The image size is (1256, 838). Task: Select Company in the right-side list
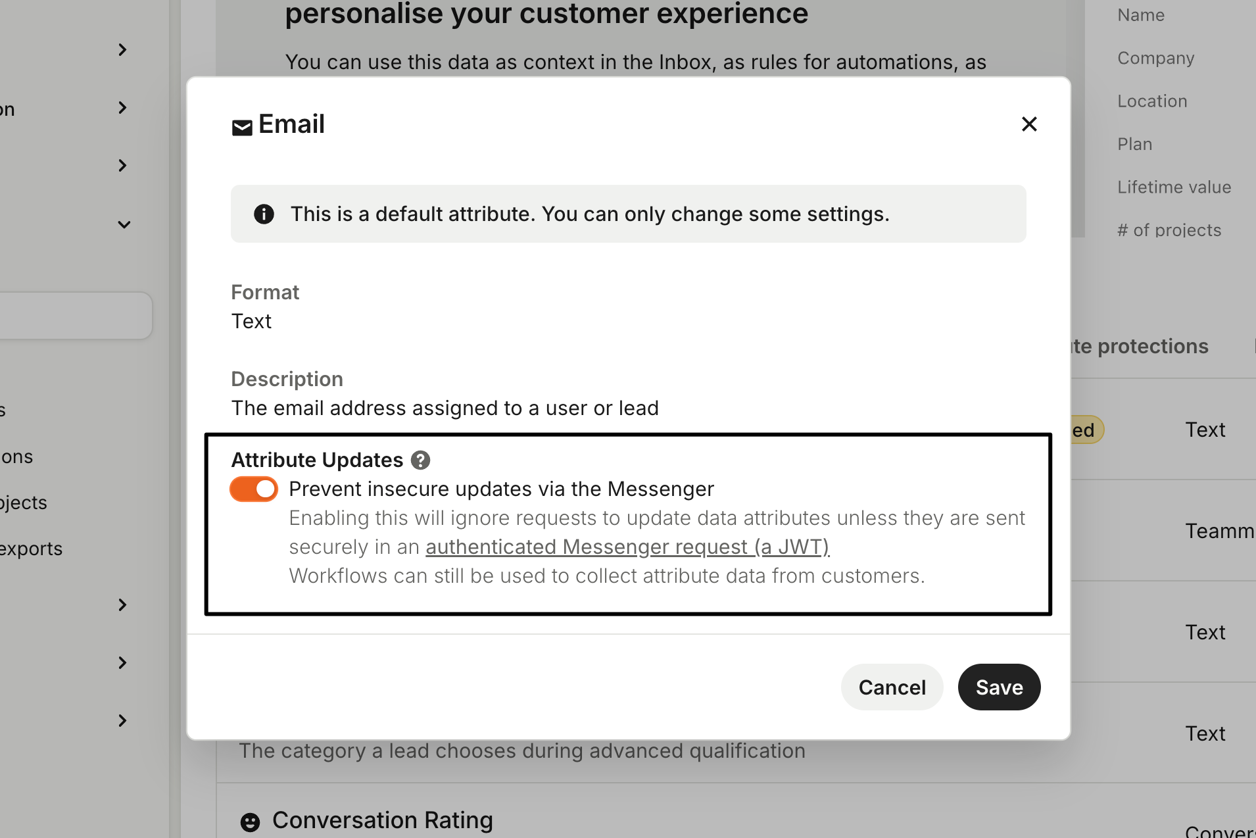pos(1155,59)
